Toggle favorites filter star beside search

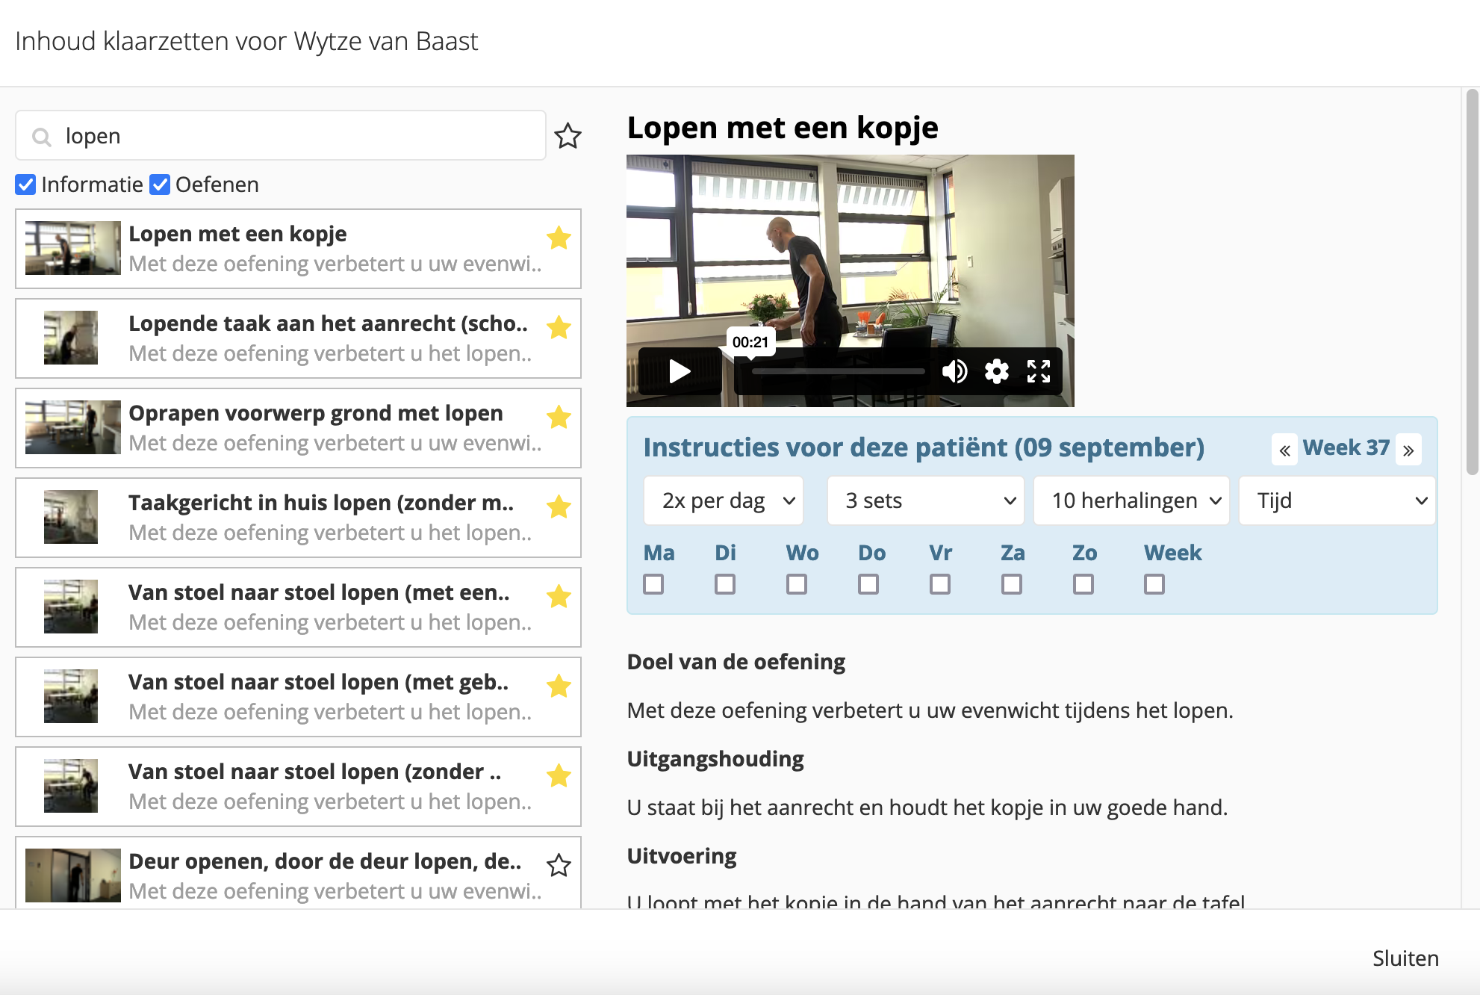[568, 136]
